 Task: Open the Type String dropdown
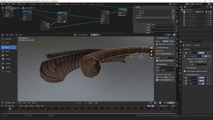(163, 24)
